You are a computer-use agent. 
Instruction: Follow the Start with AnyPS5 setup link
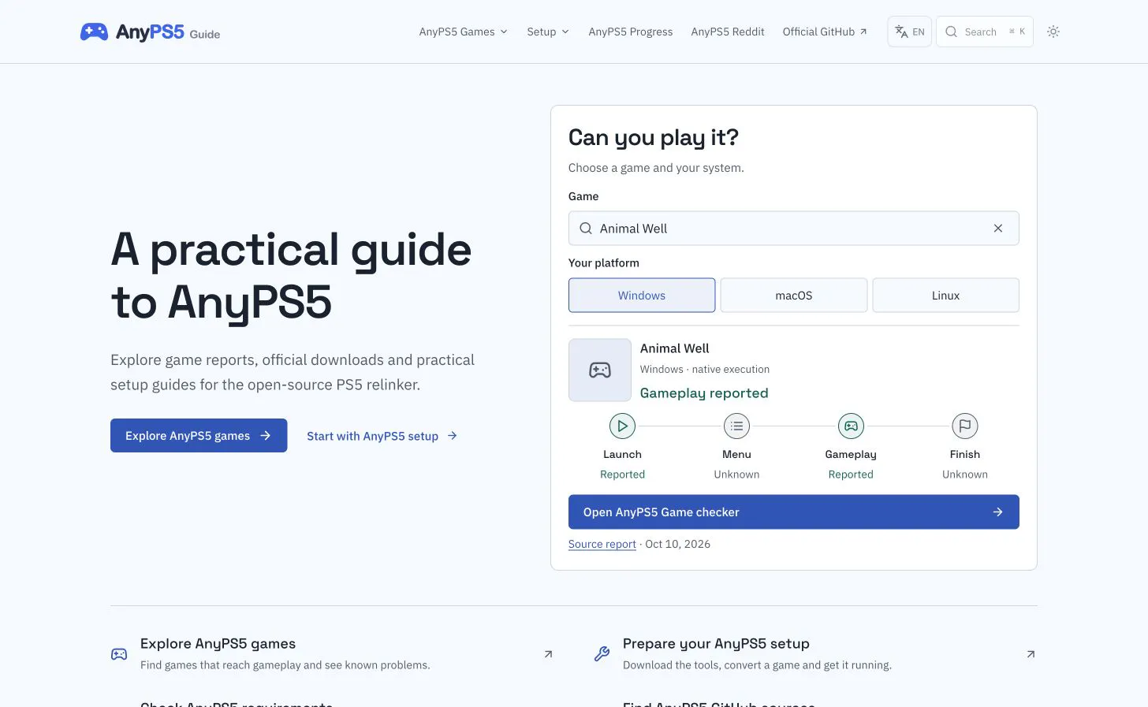click(x=382, y=436)
